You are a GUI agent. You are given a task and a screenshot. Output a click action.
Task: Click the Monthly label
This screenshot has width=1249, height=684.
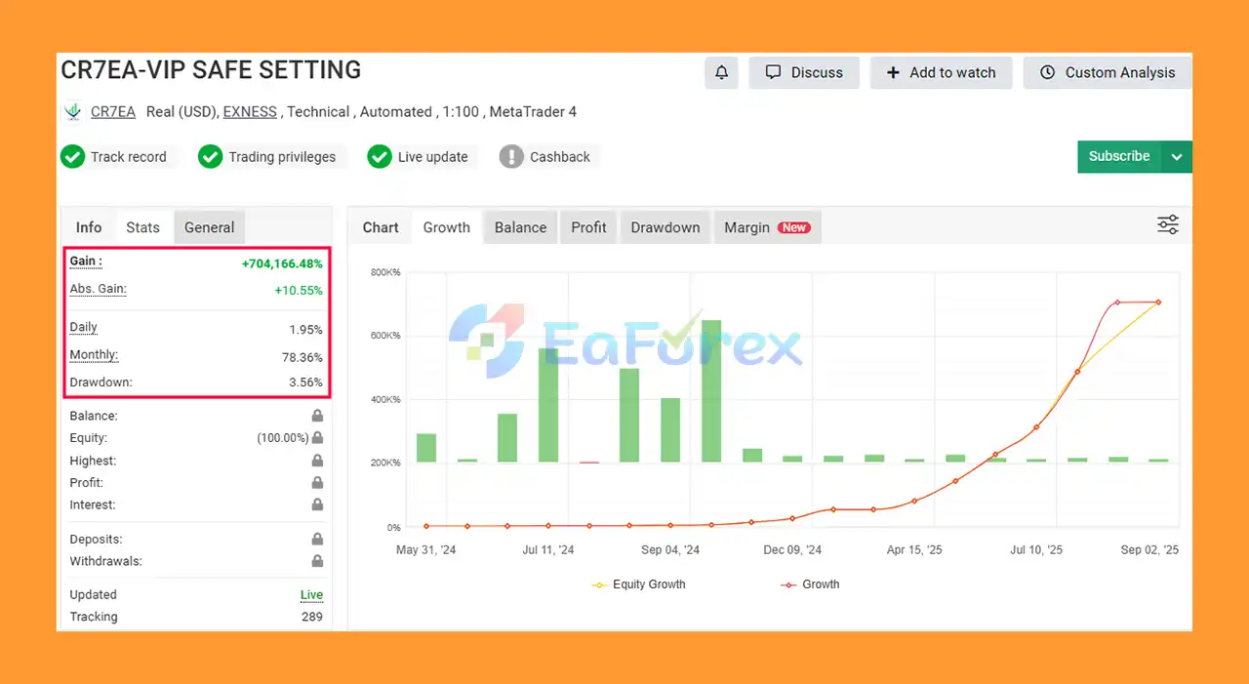(x=94, y=355)
